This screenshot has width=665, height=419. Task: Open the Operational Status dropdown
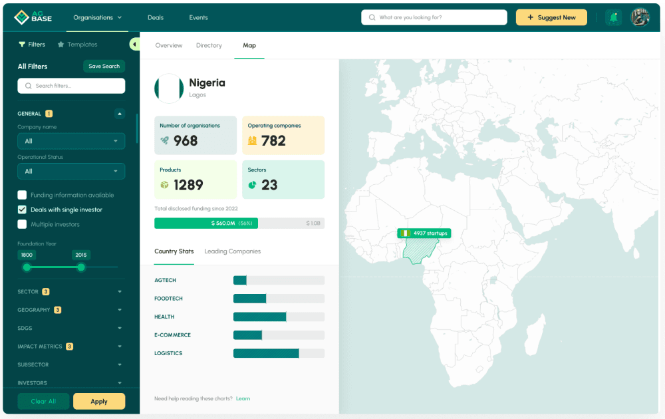pos(71,171)
